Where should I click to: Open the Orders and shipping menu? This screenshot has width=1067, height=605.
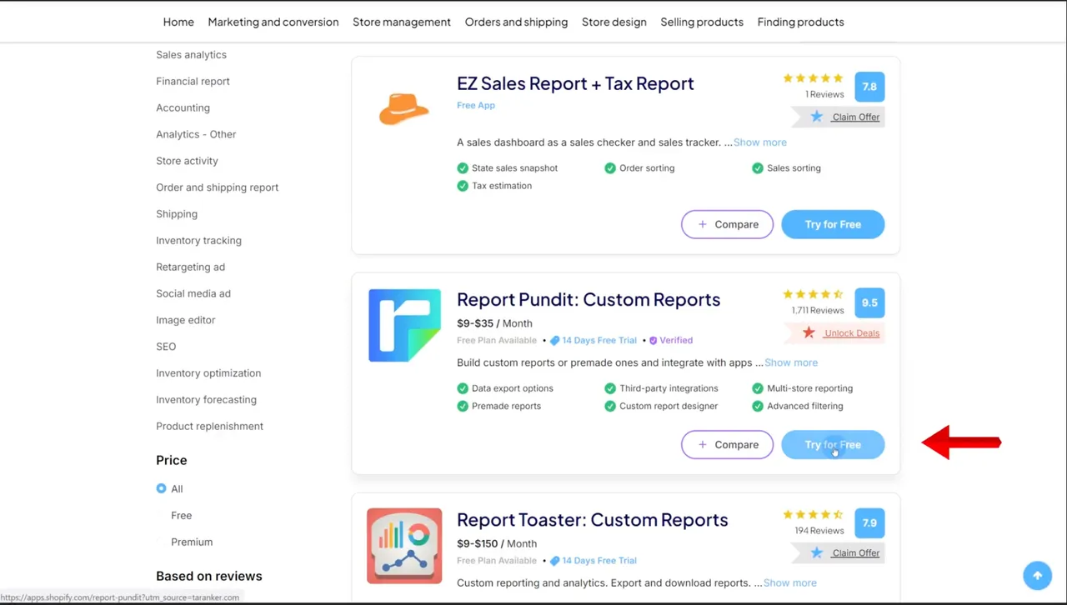(x=516, y=22)
